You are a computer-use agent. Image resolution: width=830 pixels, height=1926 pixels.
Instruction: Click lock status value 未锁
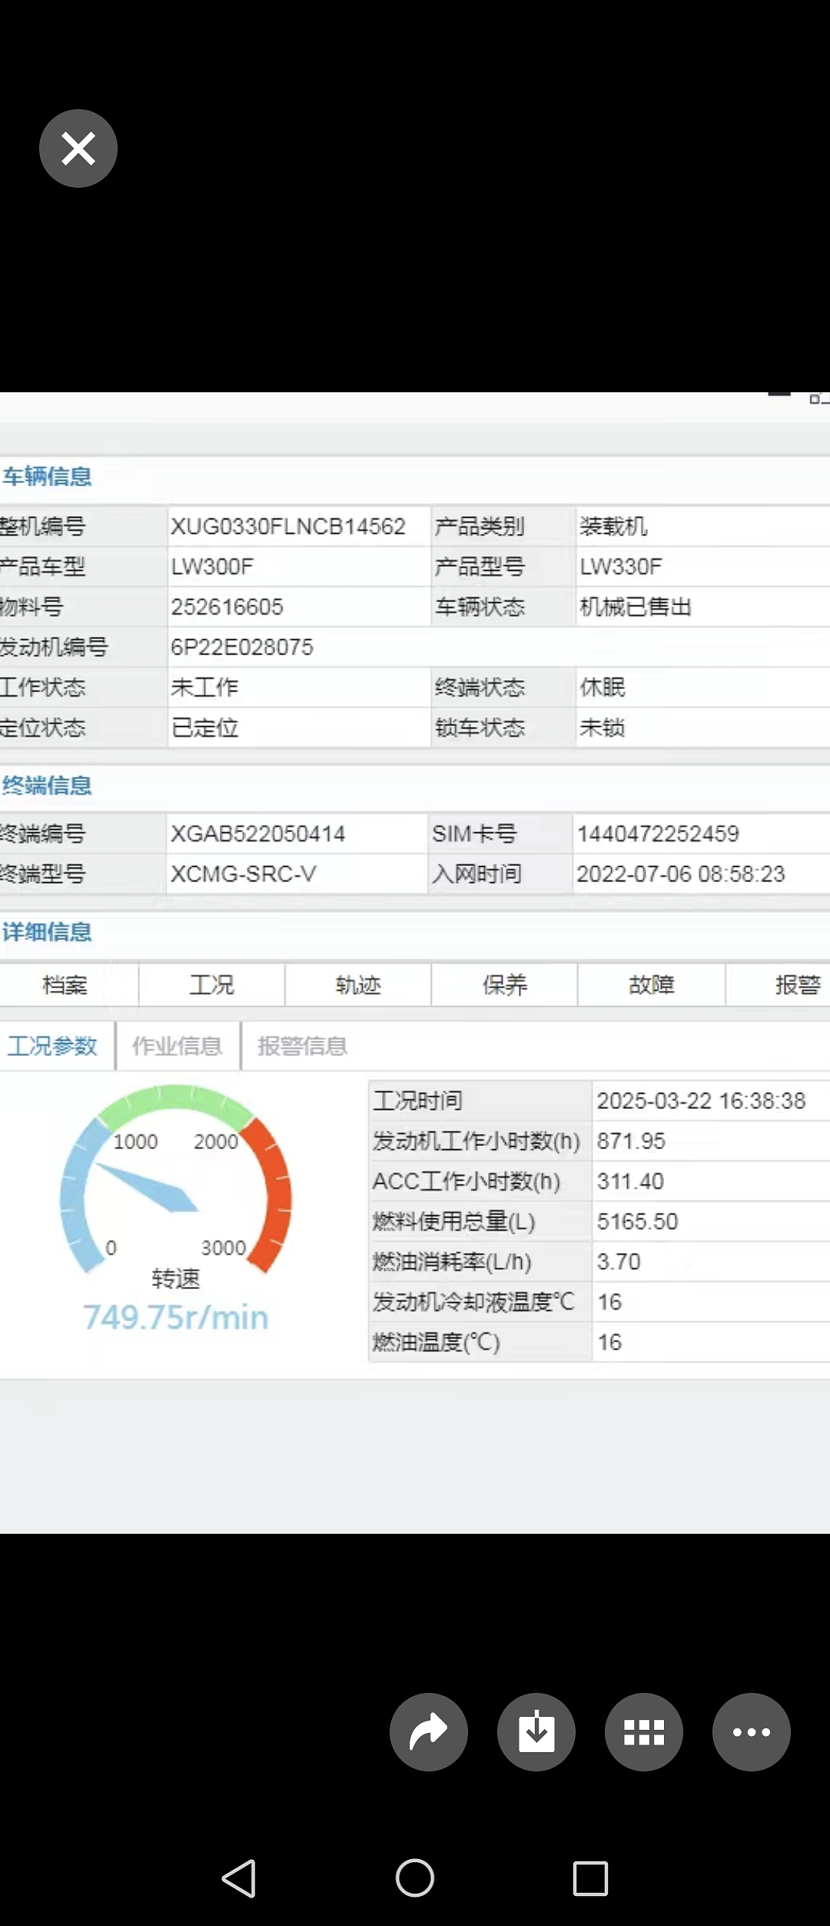[603, 728]
